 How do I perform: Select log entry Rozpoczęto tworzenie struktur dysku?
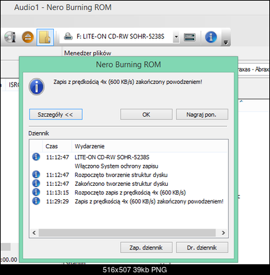(x=129, y=175)
